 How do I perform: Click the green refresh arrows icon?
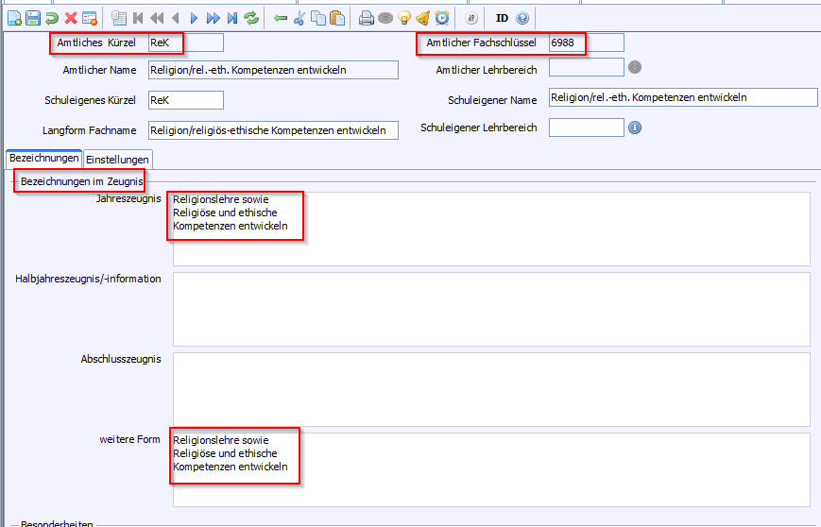click(251, 18)
